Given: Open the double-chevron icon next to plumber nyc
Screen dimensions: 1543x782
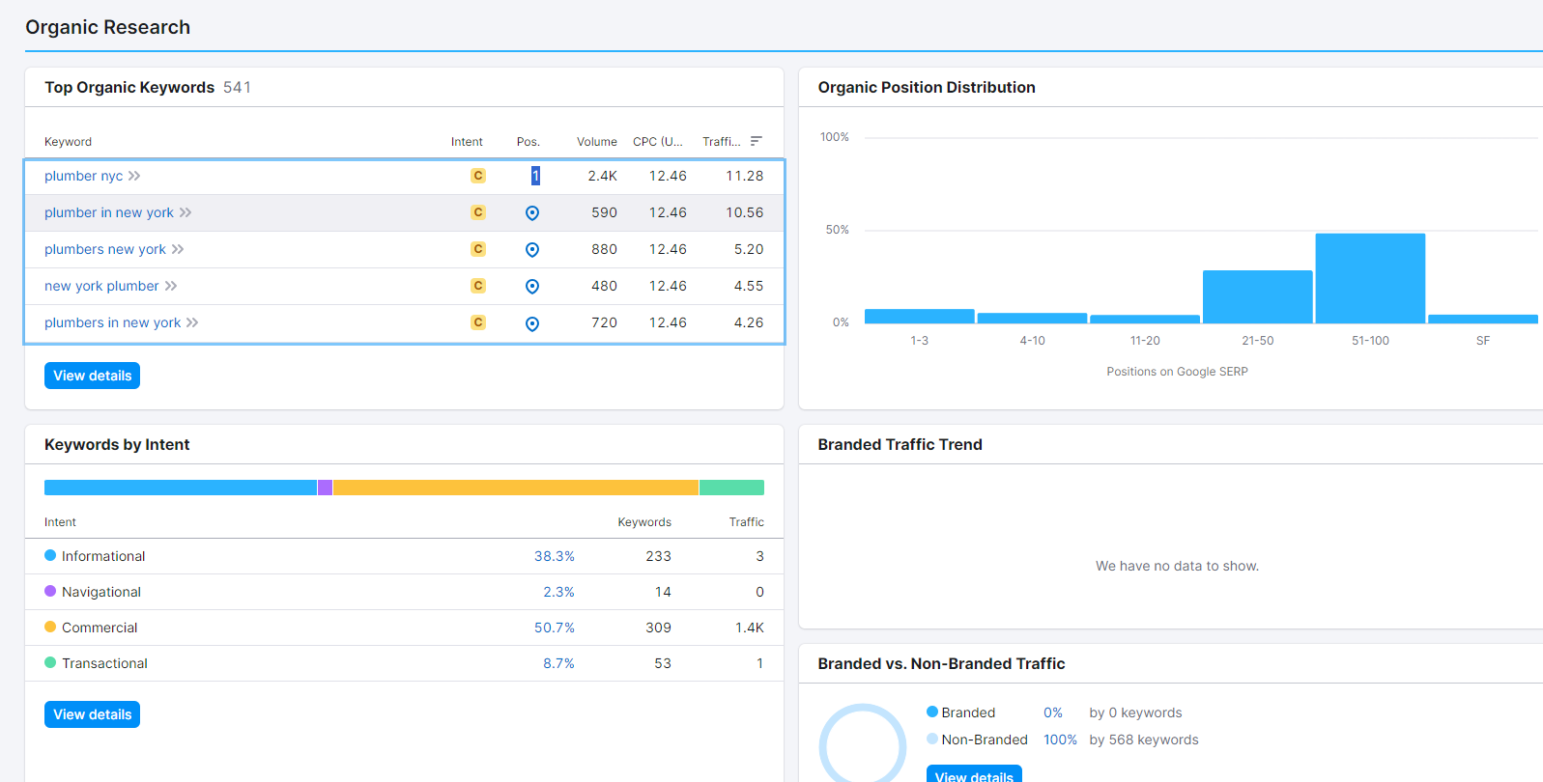Looking at the screenshot, I should tap(134, 176).
